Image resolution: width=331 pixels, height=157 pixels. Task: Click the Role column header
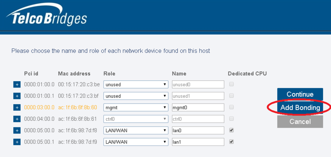(x=109, y=74)
